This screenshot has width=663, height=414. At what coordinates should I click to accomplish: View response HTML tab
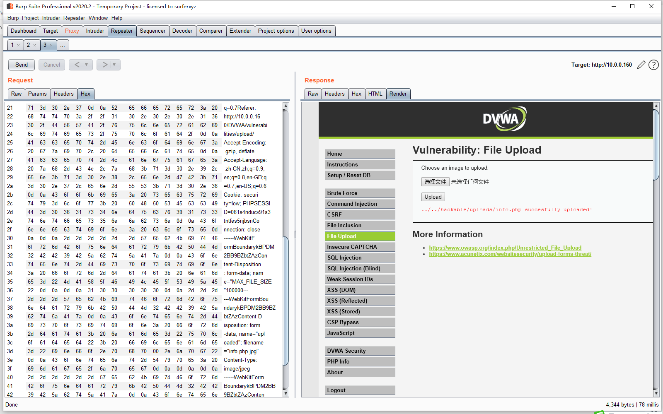pos(375,94)
